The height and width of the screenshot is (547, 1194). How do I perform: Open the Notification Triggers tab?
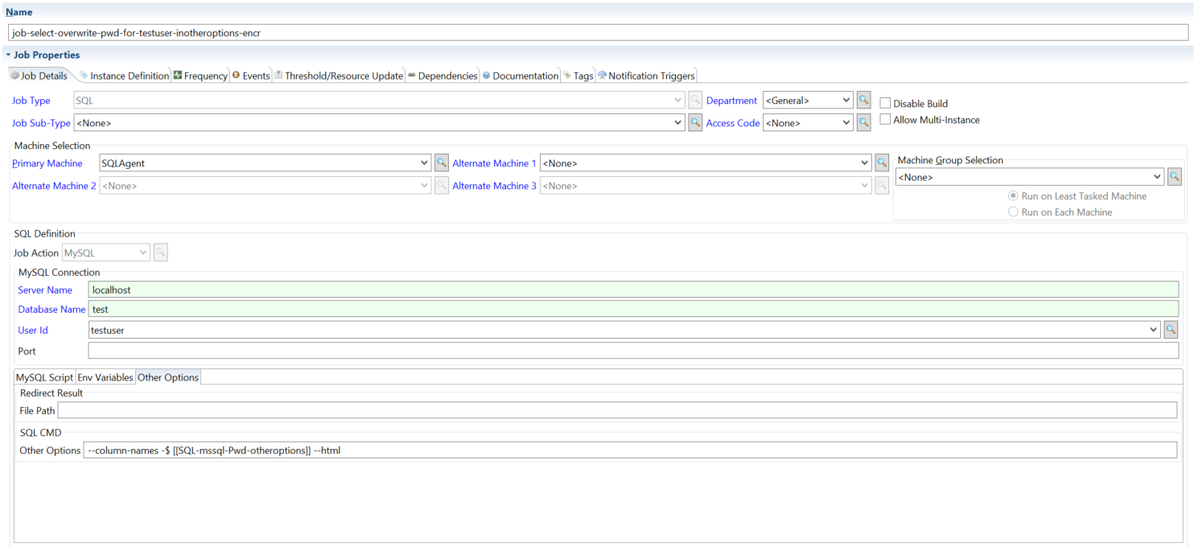click(x=647, y=76)
